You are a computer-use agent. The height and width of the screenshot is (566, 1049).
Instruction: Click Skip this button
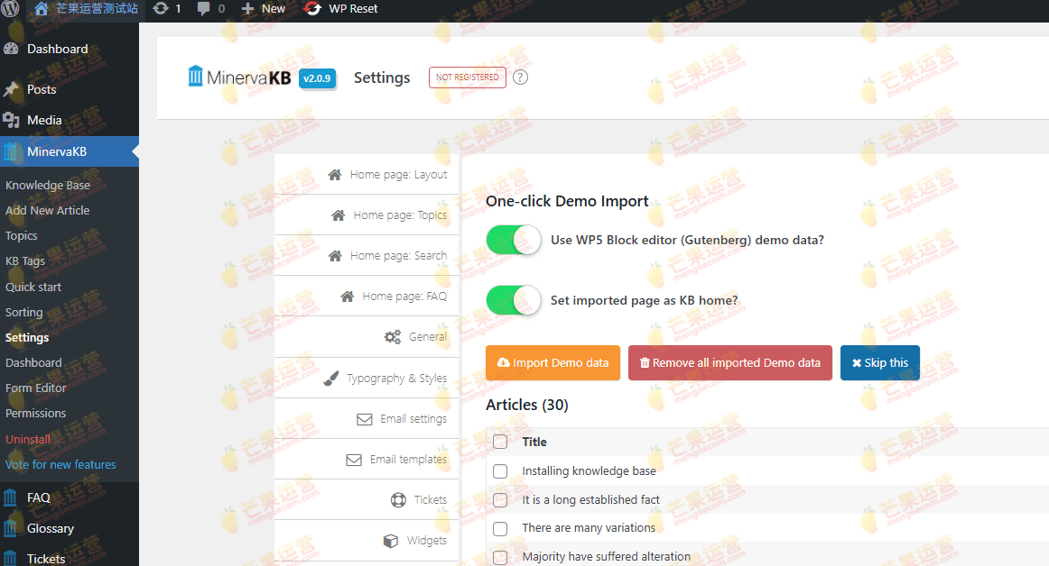[880, 363]
